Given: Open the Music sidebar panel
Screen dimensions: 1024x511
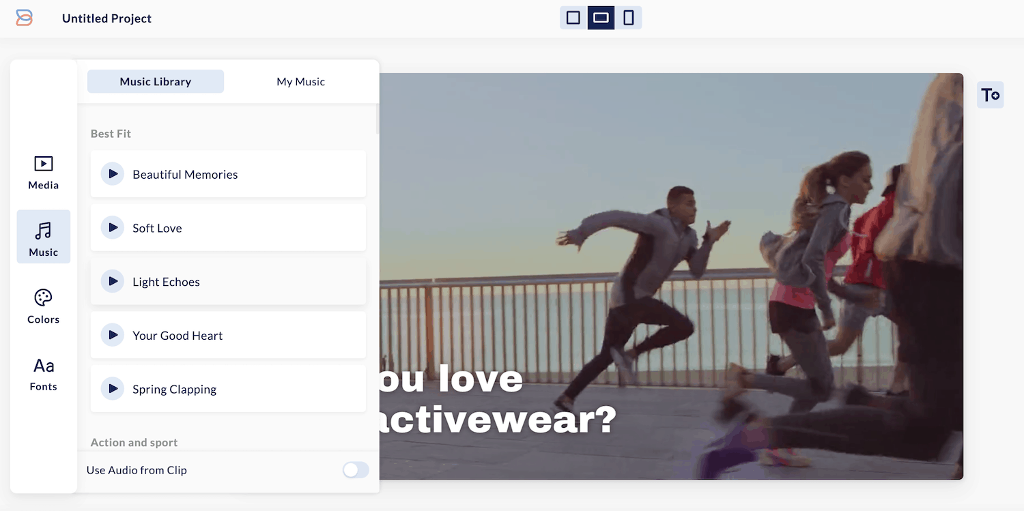Looking at the screenshot, I should [44, 237].
